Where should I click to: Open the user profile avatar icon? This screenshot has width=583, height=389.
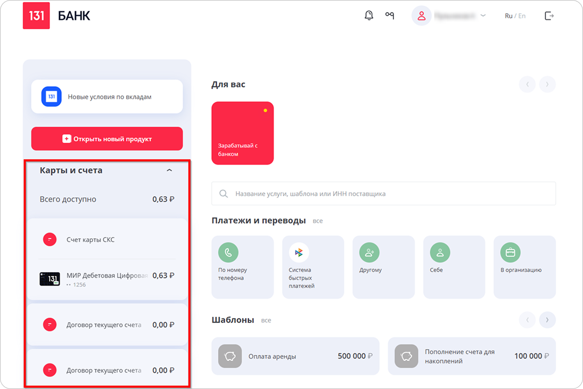(x=421, y=16)
